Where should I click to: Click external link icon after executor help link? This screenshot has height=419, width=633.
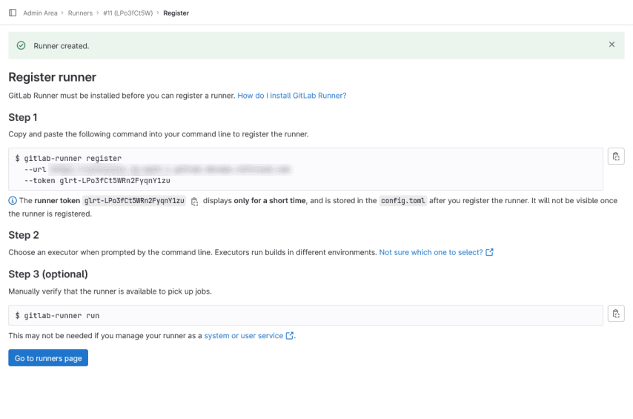coord(490,252)
